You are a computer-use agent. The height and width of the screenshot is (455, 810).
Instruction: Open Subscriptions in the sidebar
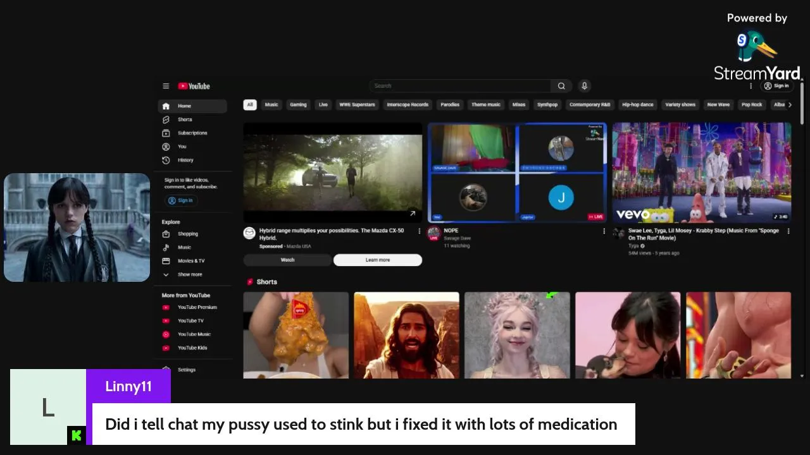pos(192,133)
